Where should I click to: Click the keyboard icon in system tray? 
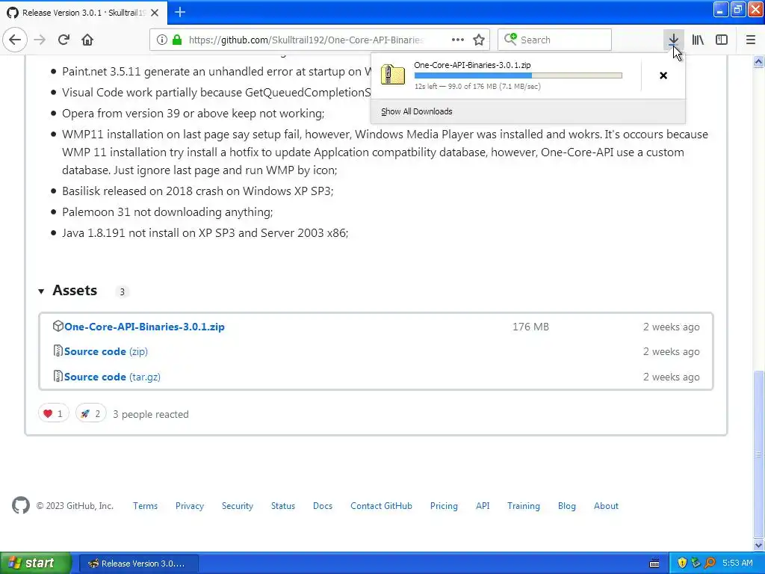pos(654,564)
